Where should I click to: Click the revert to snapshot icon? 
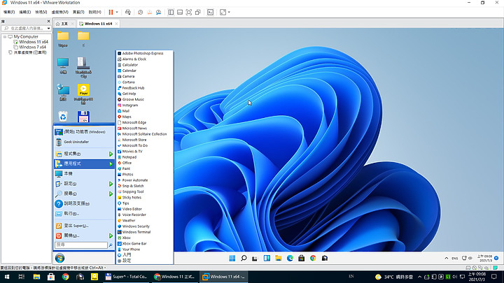150,12
